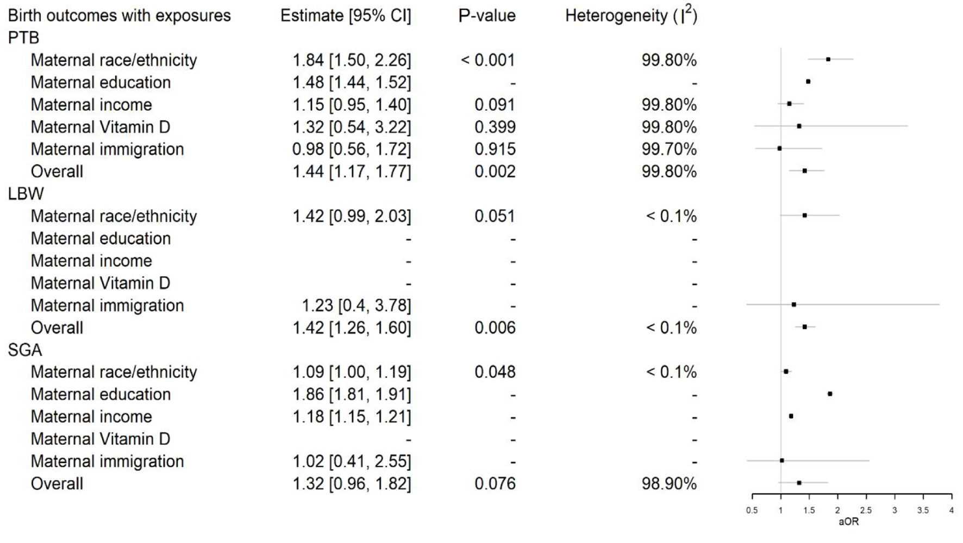This screenshot has height=543, width=963.
Task: Click the Heterogeneity (I²) column header
Action: coord(631,15)
